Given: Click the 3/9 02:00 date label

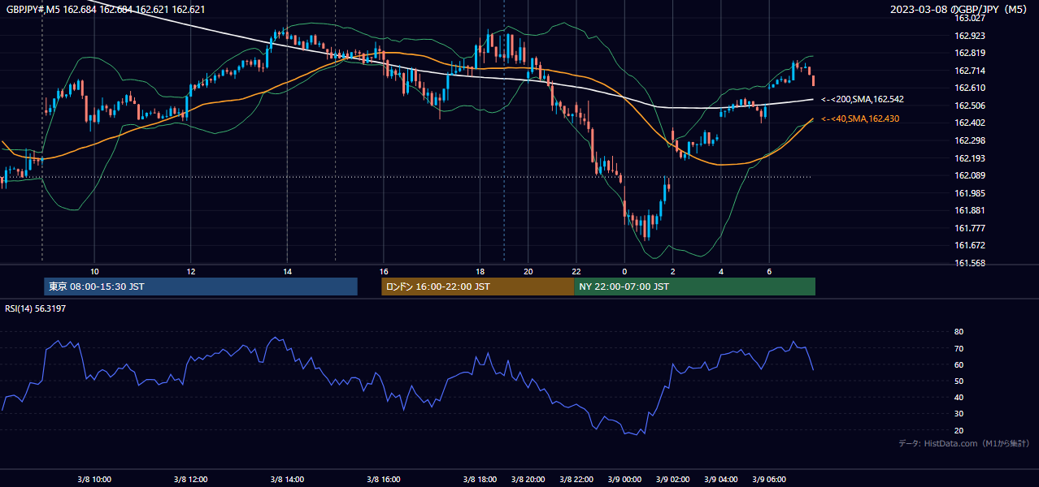Looking at the screenshot, I should point(672,479).
